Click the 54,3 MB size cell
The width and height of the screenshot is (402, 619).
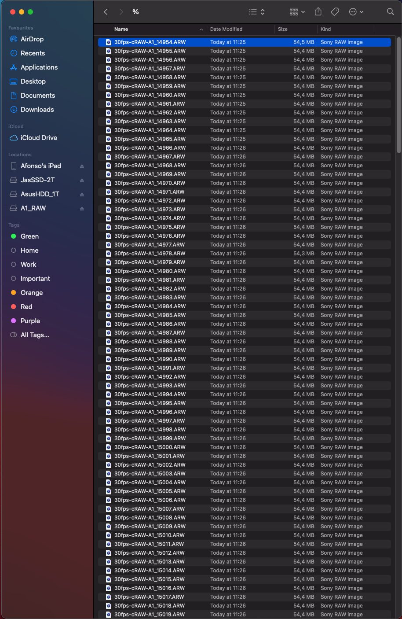(303, 254)
